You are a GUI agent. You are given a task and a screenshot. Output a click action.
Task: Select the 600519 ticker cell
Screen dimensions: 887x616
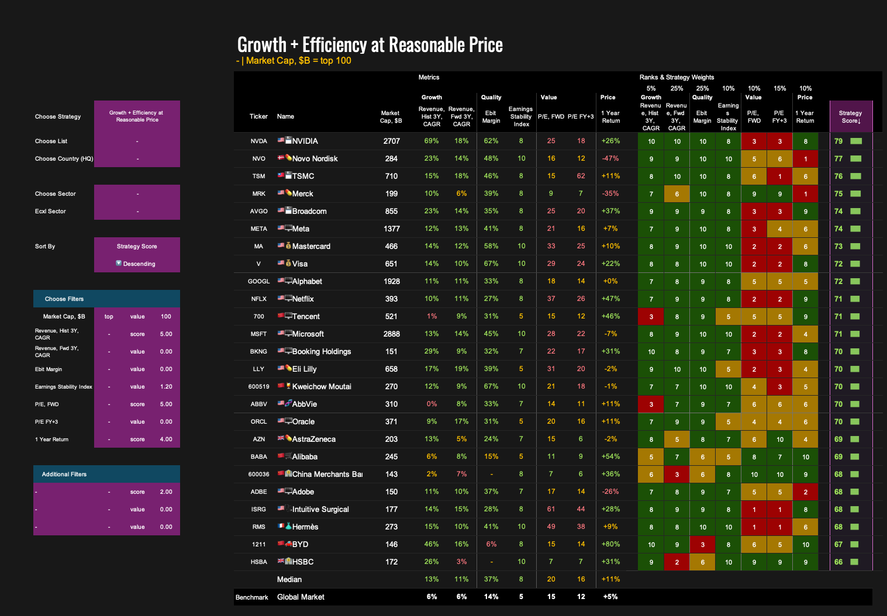(x=258, y=386)
